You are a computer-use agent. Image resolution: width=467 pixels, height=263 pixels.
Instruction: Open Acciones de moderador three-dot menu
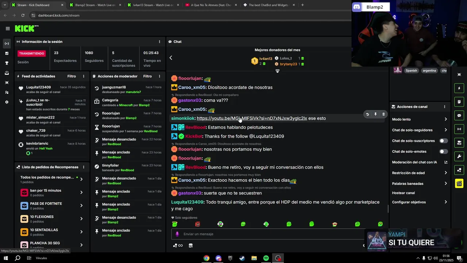[159, 76]
